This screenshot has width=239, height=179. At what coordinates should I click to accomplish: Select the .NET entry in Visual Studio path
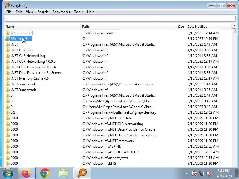[x=14, y=44]
